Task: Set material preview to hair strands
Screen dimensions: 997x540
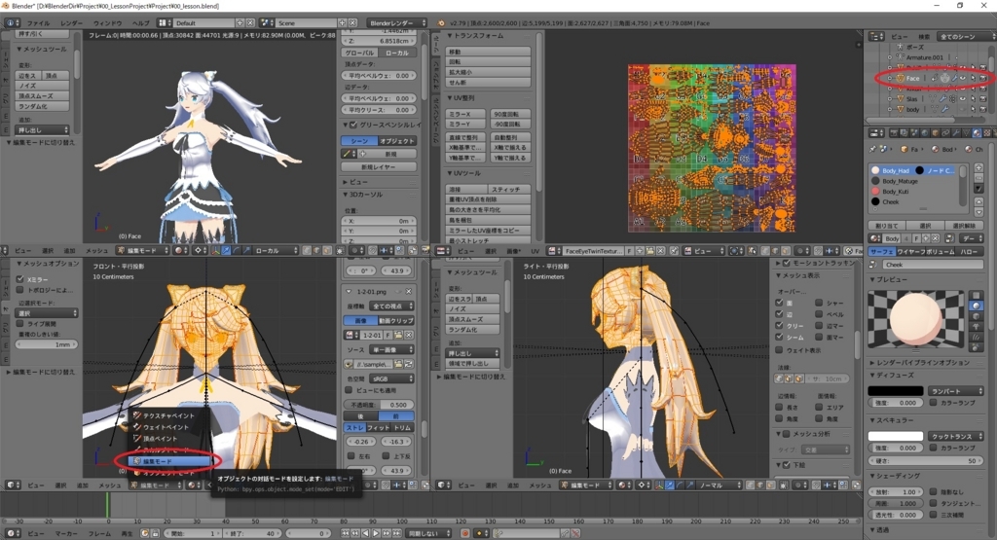Action: 976,338
